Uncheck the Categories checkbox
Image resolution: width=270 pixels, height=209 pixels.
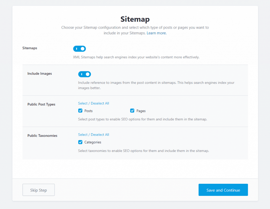click(x=80, y=142)
